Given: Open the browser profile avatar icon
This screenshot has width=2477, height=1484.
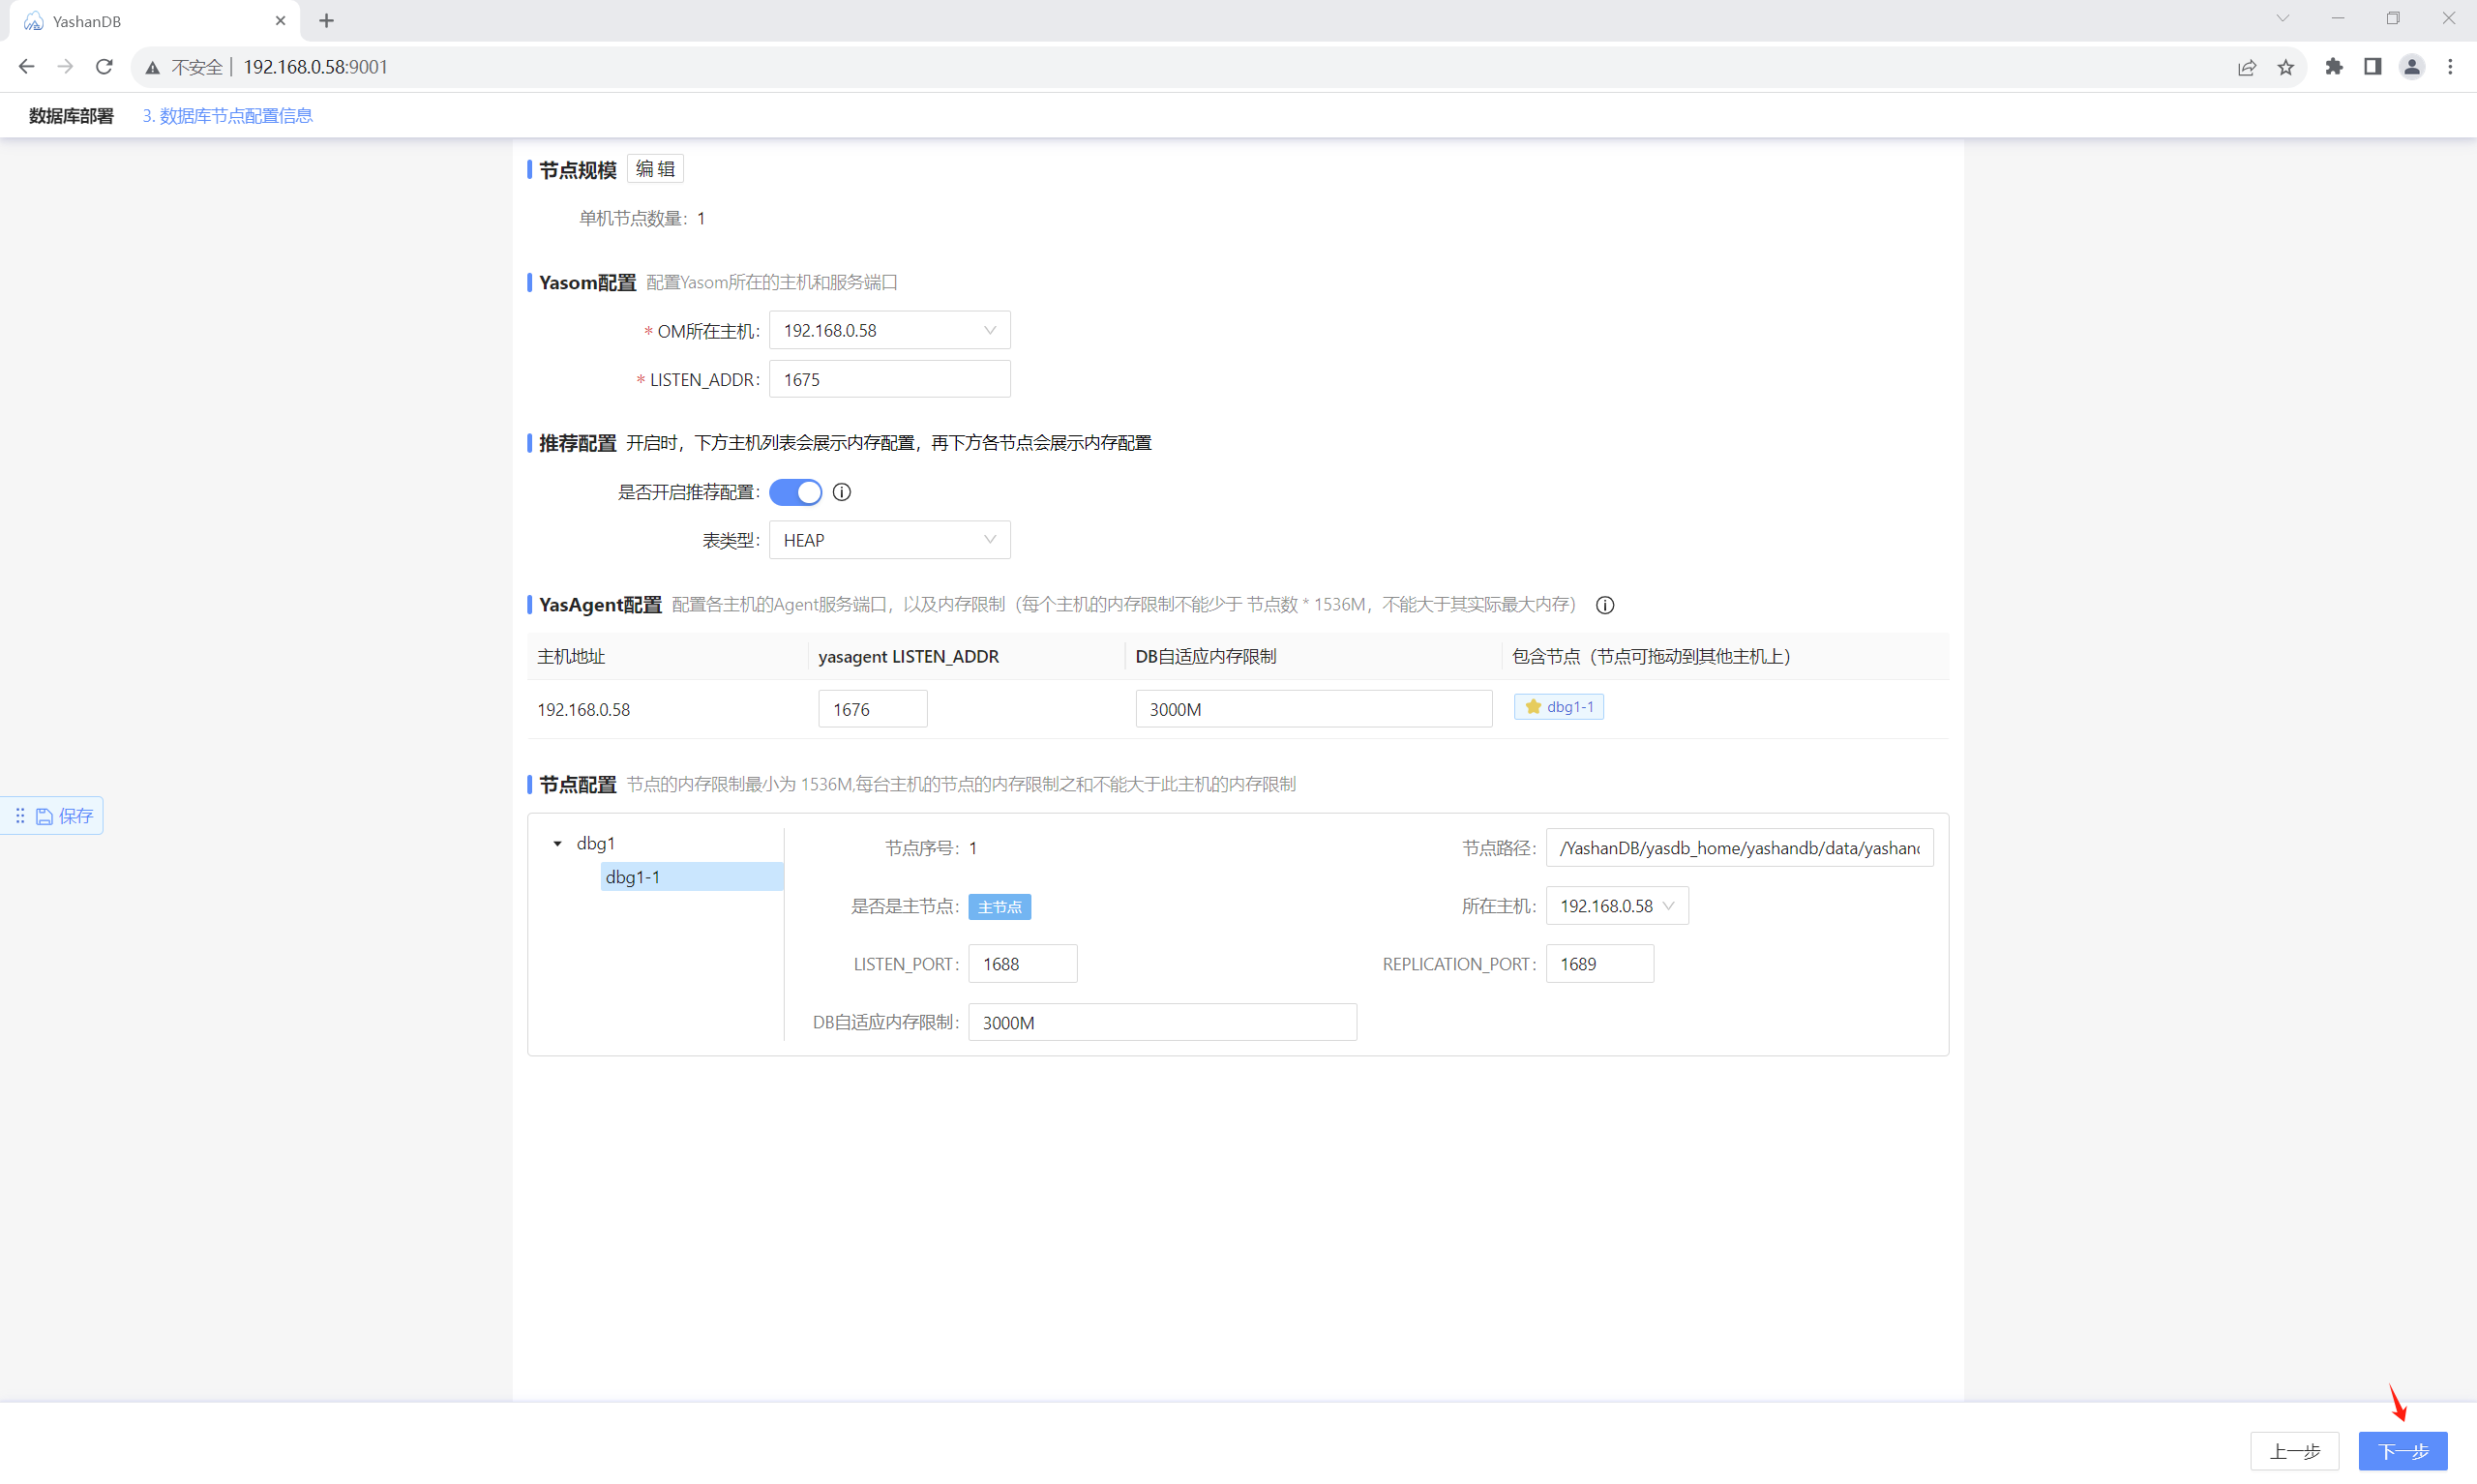Looking at the screenshot, I should 2411,67.
